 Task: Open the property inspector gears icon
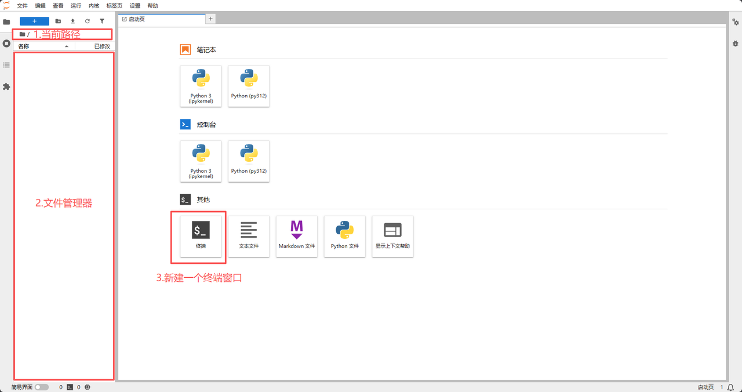point(735,22)
